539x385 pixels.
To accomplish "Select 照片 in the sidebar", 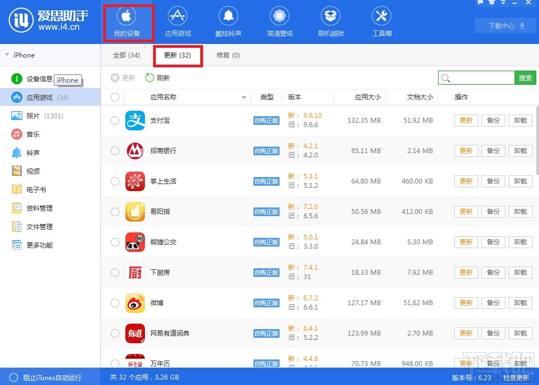I will coord(33,115).
